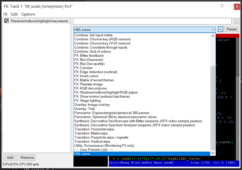
Task: Open the Edit menu
Action: (x=14, y=14)
